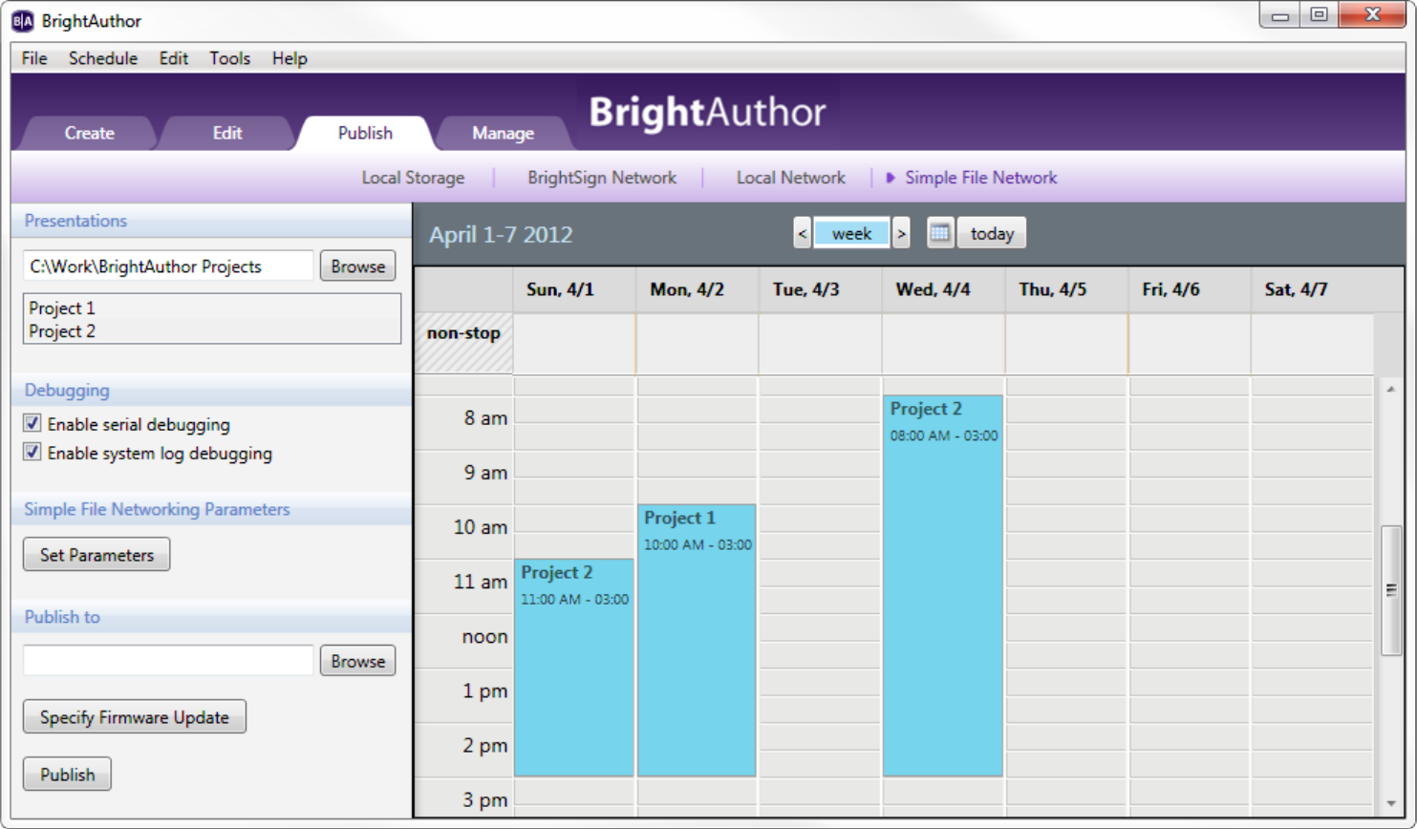Focus the presentations folder path field
This screenshot has height=829, width=1417.
click(x=168, y=266)
